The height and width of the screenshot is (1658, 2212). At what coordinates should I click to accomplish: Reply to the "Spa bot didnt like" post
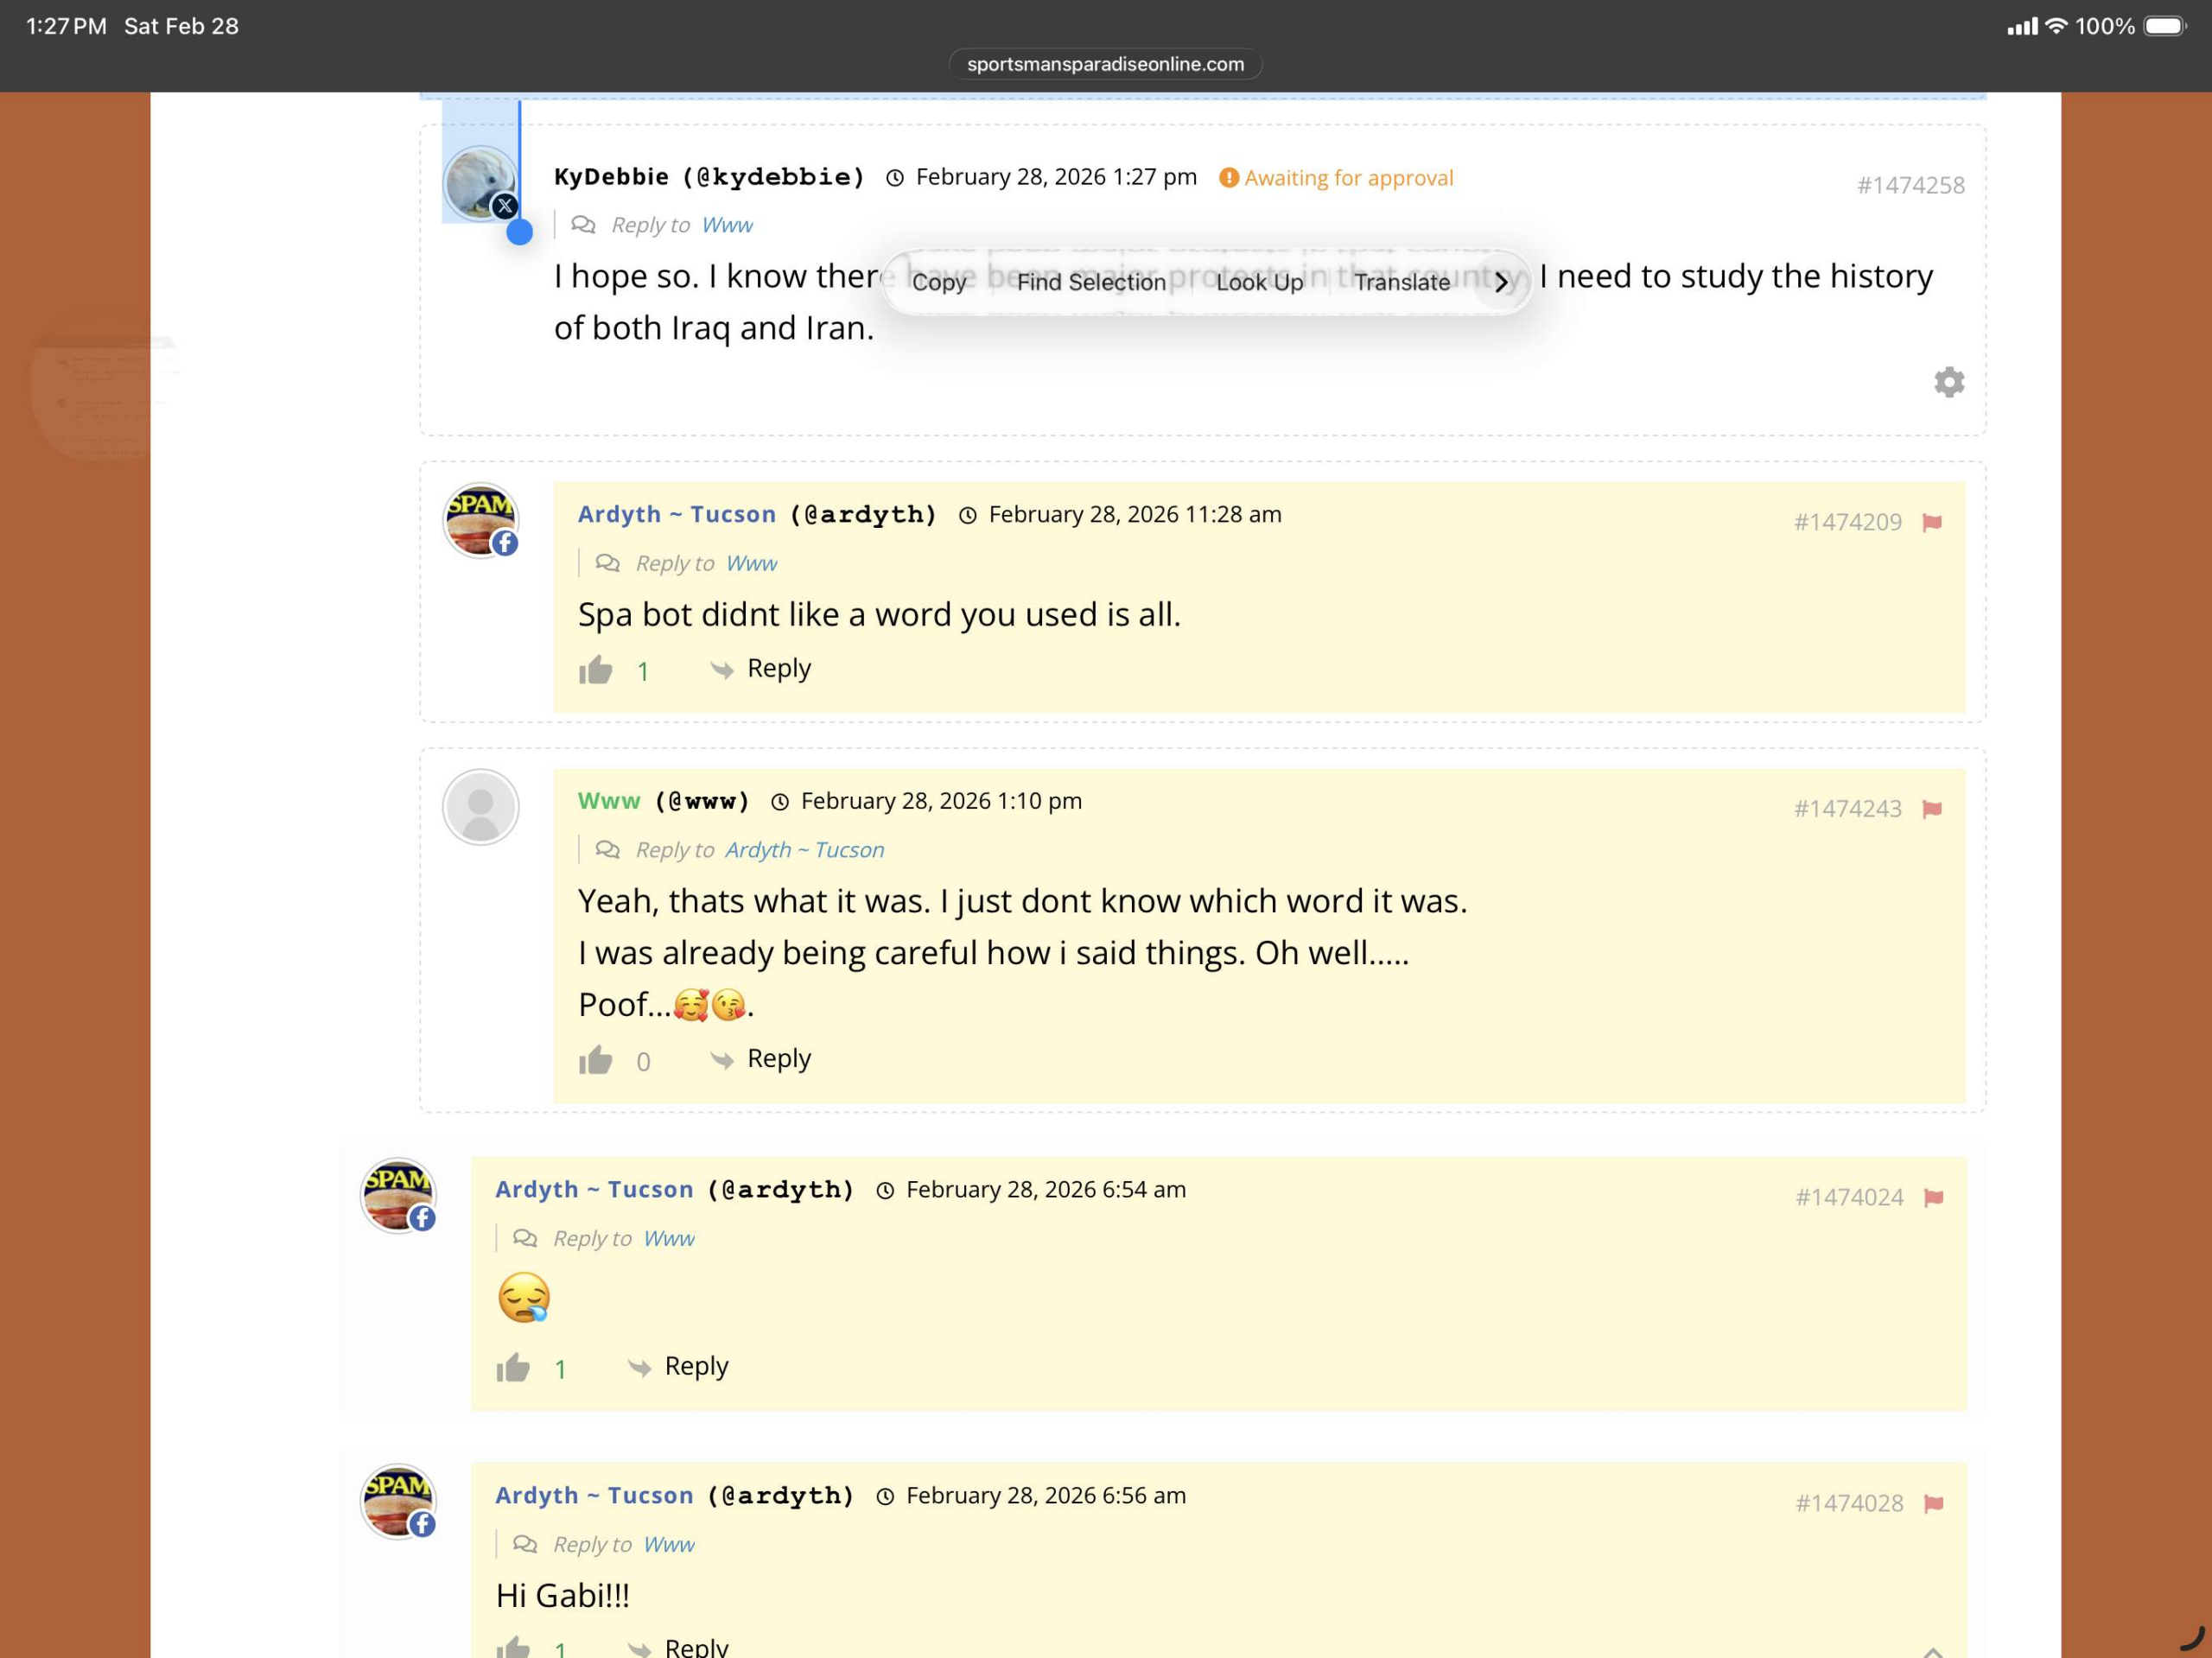click(x=761, y=668)
